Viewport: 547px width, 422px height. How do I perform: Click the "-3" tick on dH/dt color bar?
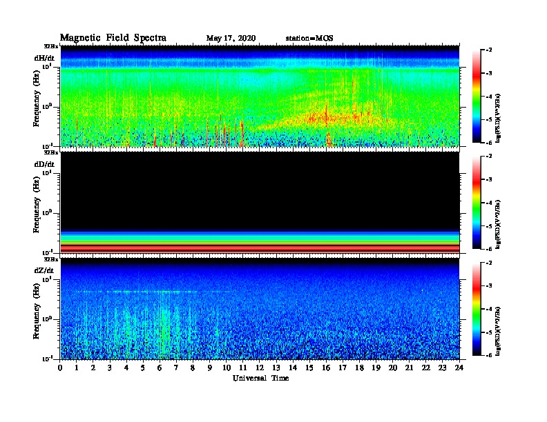[x=489, y=74]
